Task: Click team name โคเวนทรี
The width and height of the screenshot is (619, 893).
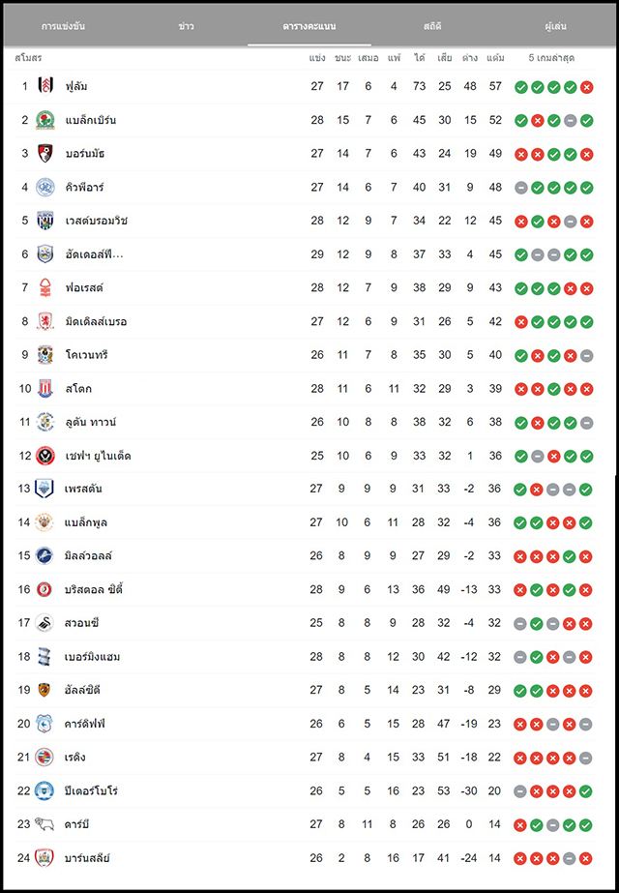Action: coord(86,355)
